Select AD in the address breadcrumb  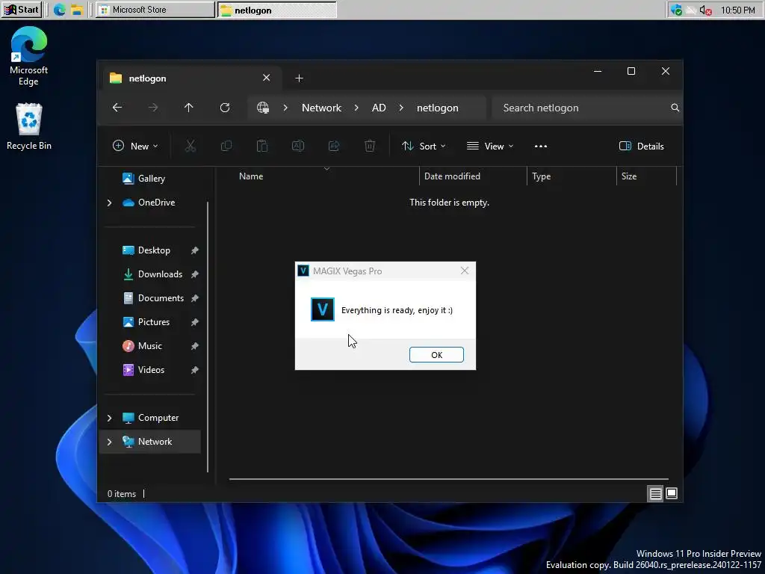point(379,108)
